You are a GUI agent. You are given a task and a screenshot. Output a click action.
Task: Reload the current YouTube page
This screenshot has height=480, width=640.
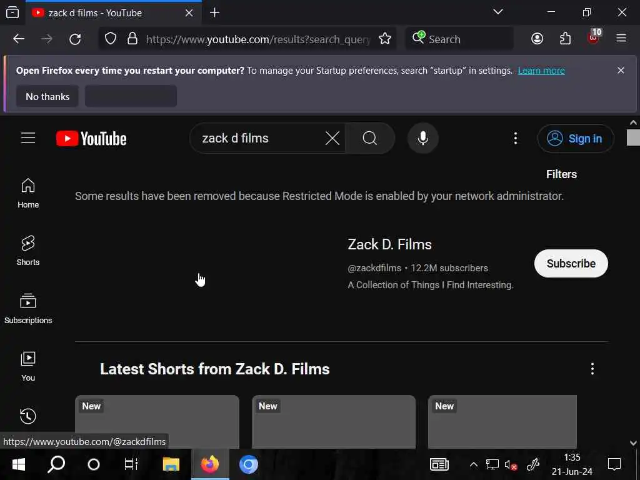[75, 39]
